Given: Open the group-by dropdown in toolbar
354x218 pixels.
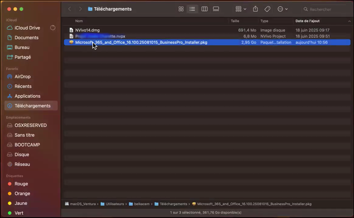Looking at the screenshot, I should (x=241, y=9).
